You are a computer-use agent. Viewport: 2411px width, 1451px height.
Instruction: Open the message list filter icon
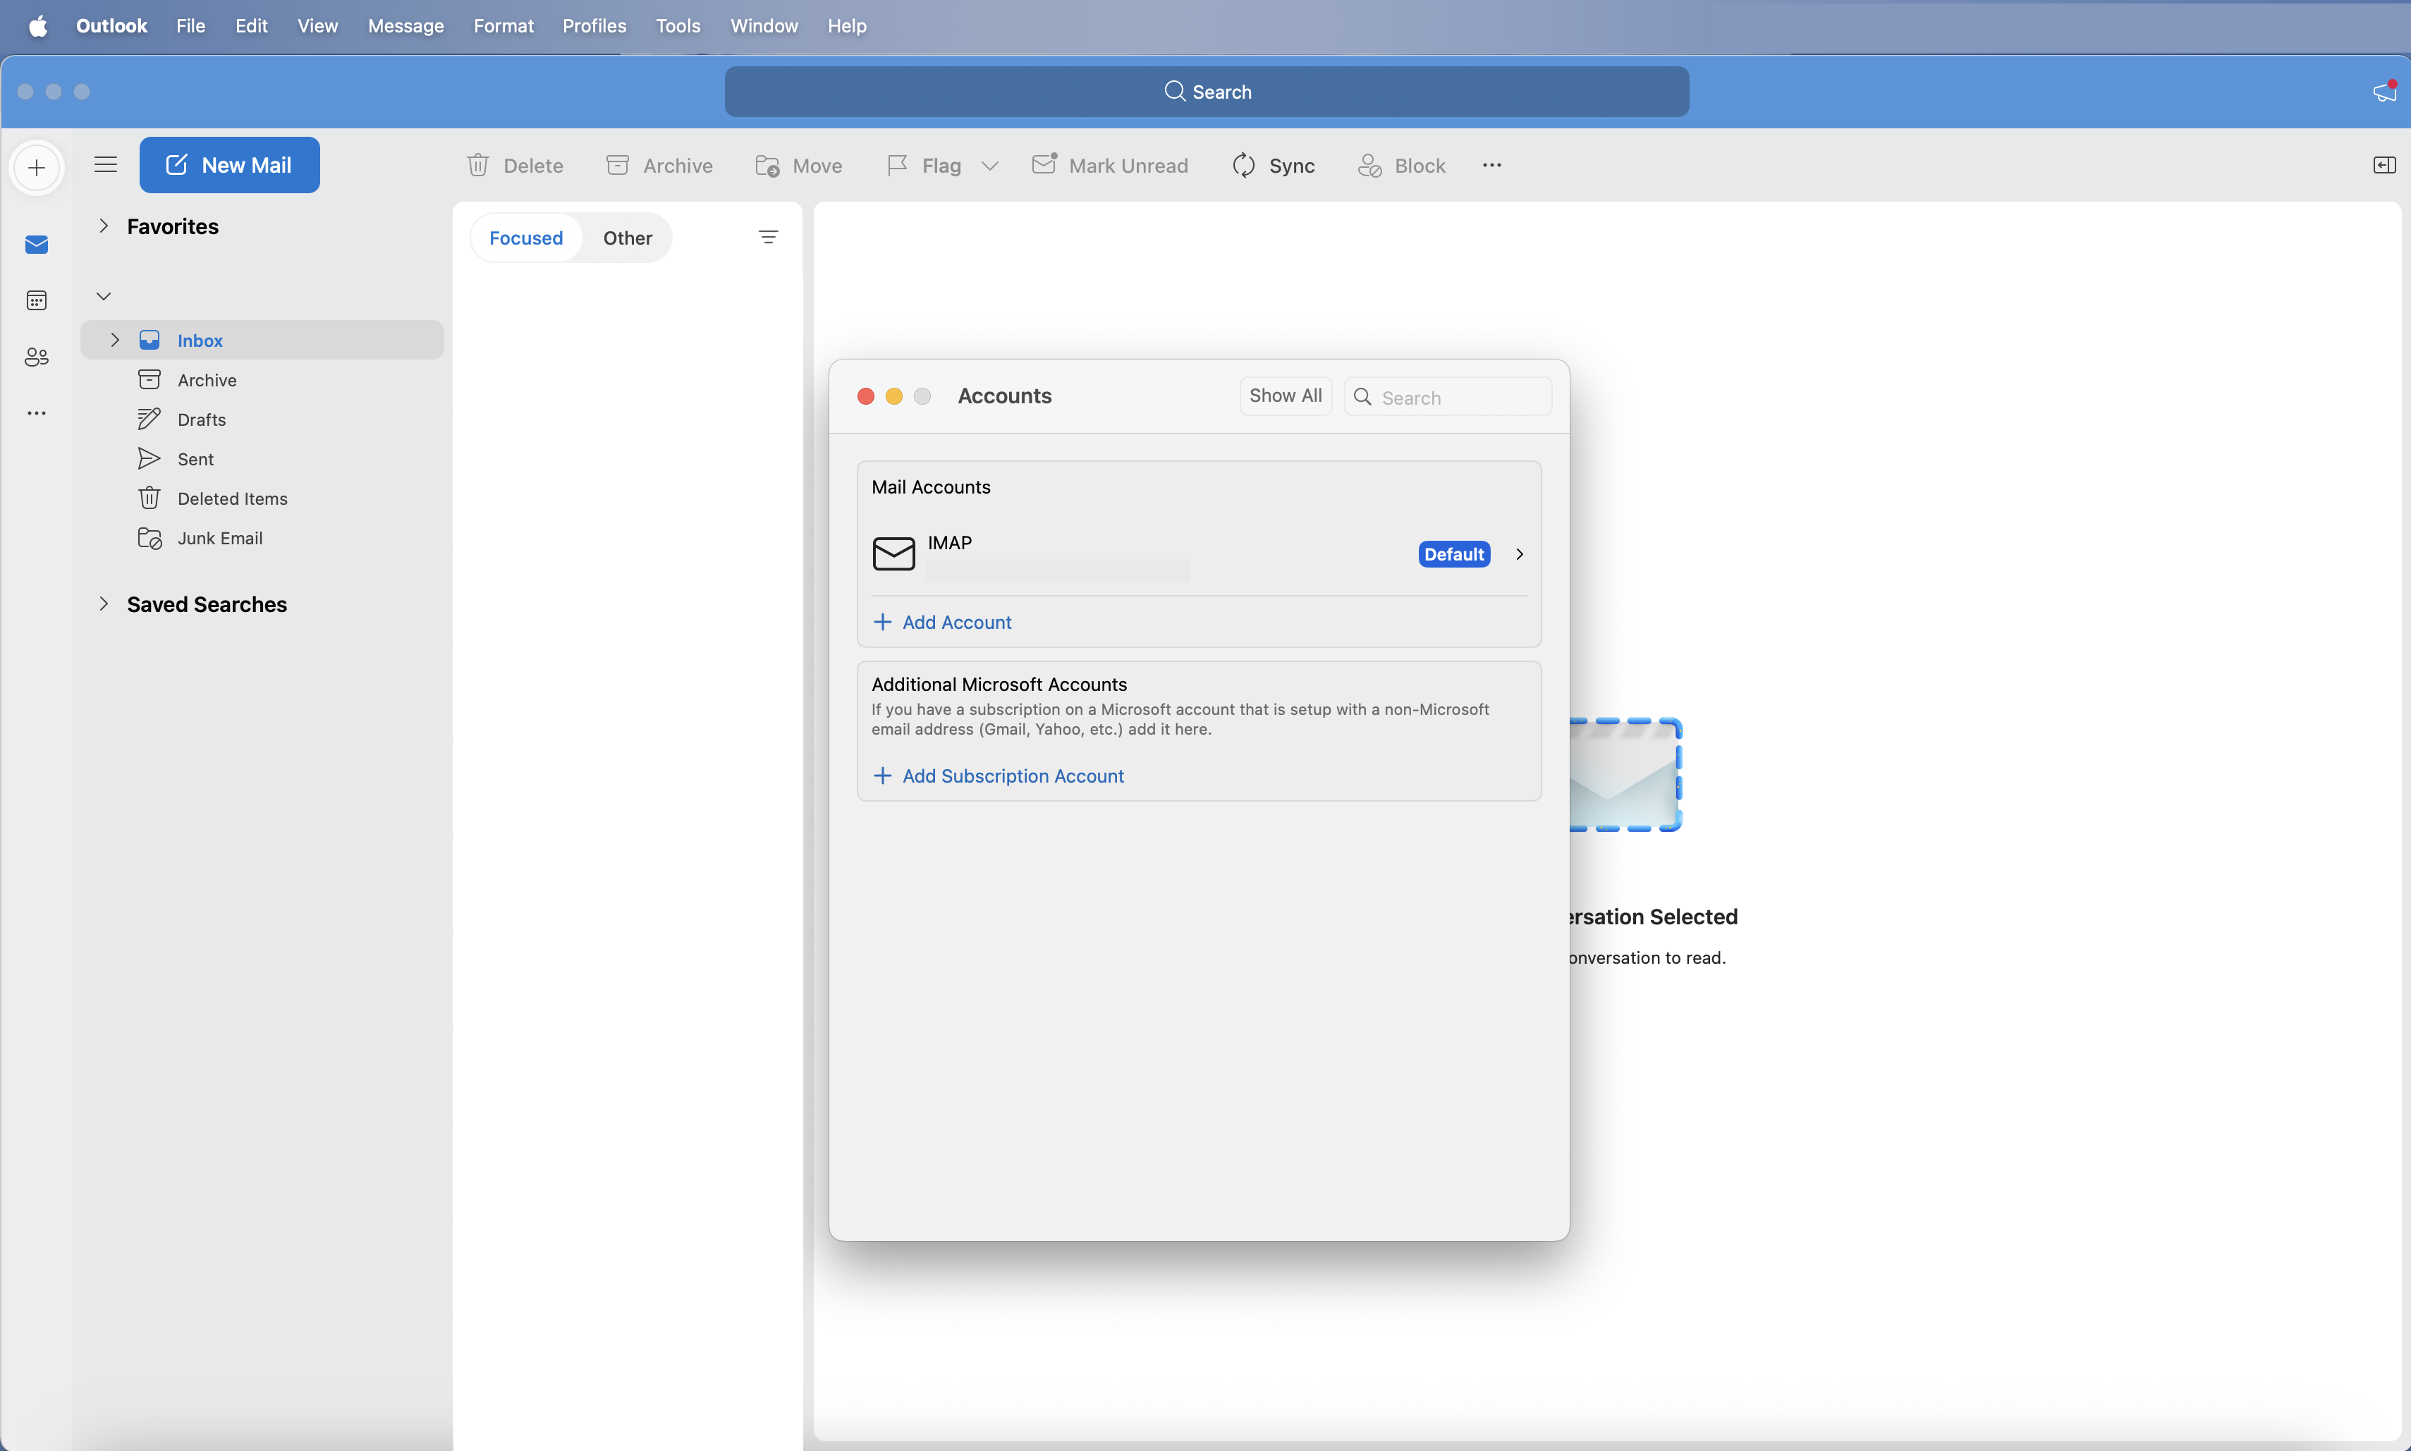[x=769, y=238]
